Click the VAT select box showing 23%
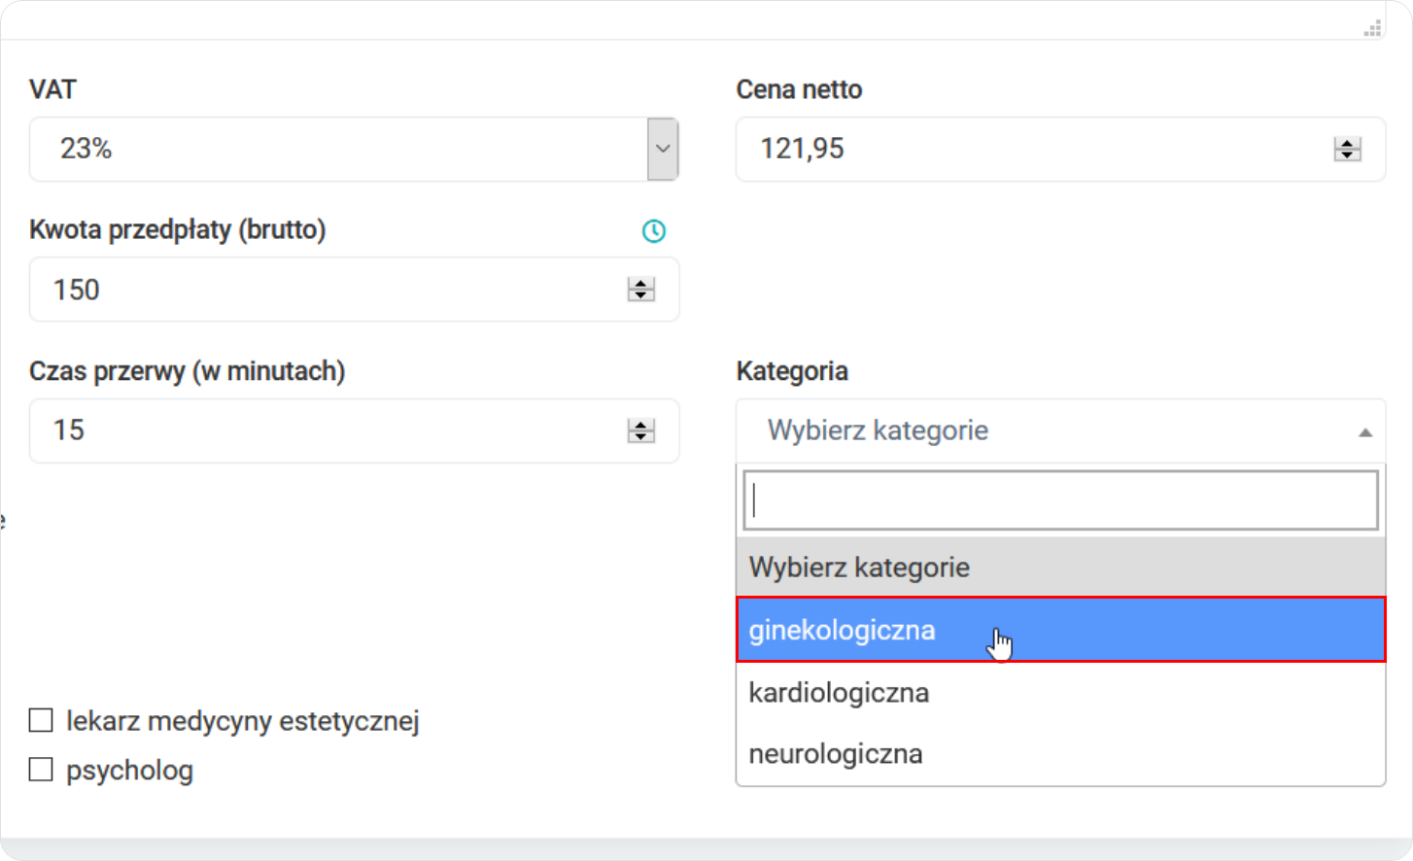Viewport: 1413px width, 861px height. [x=355, y=150]
